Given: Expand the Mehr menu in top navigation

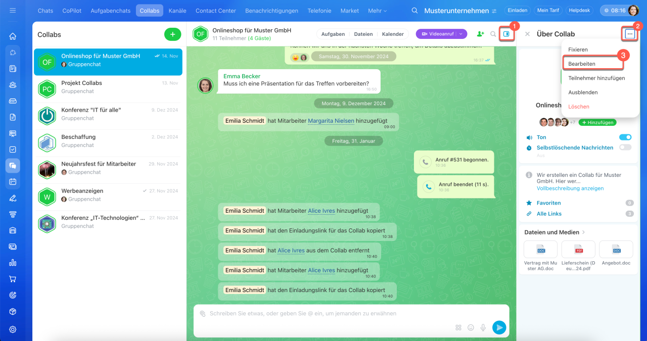Looking at the screenshot, I should pyautogui.click(x=378, y=11).
